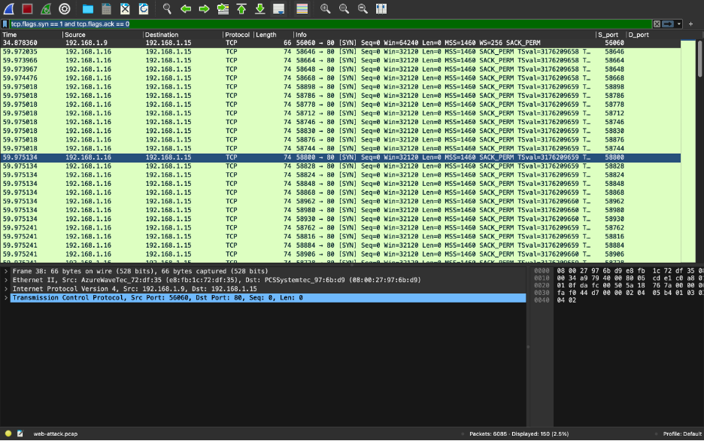The height and width of the screenshot is (441, 704).
Task: Expand the Transmission Control Protocol details
Action: (5, 297)
